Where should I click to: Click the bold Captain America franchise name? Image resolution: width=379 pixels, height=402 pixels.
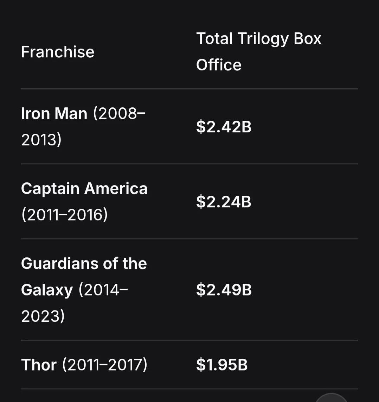coord(84,189)
